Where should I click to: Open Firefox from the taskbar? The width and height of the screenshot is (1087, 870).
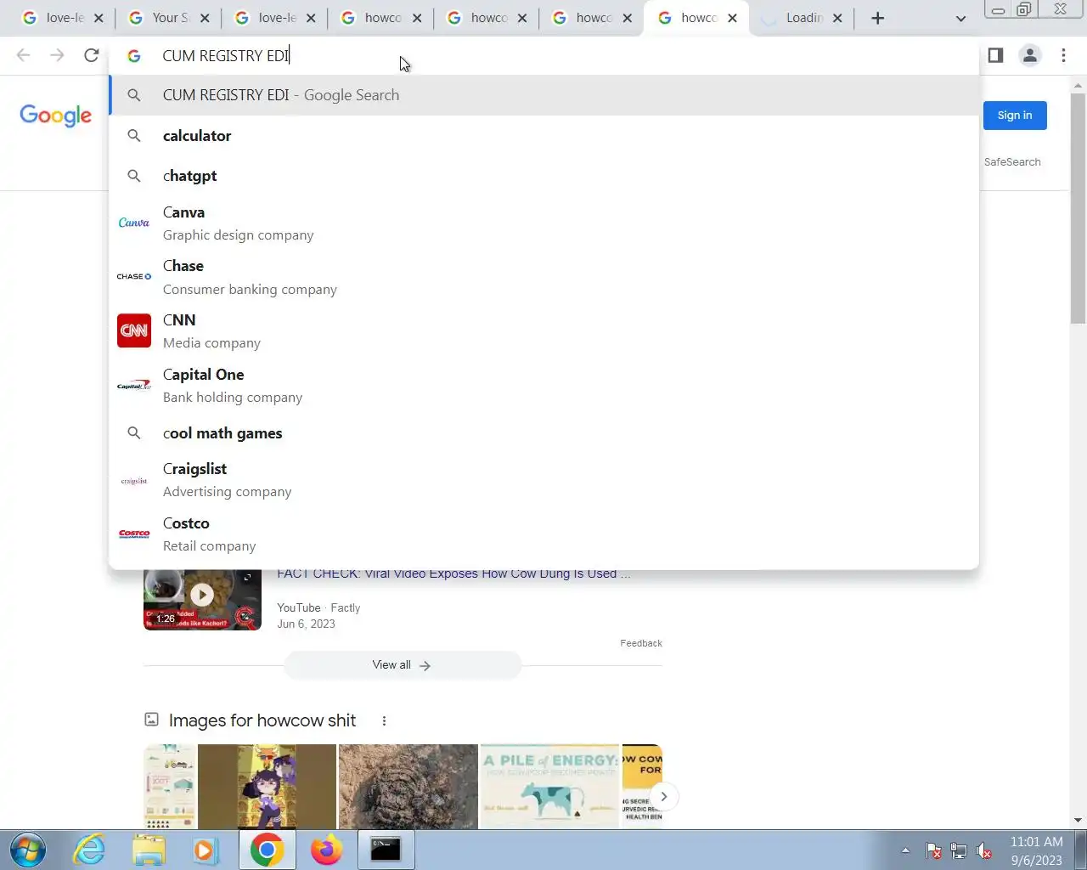click(326, 850)
